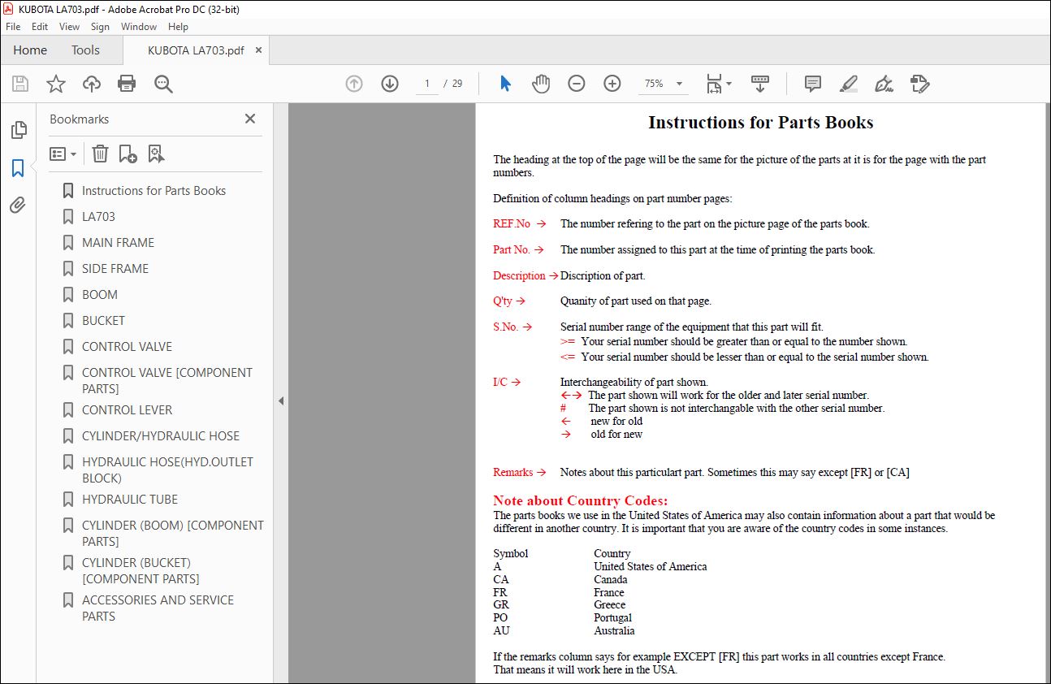This screenshot has width=1051, height=684.
Task: Go to the previous page arrow
Action: (354, 84)
